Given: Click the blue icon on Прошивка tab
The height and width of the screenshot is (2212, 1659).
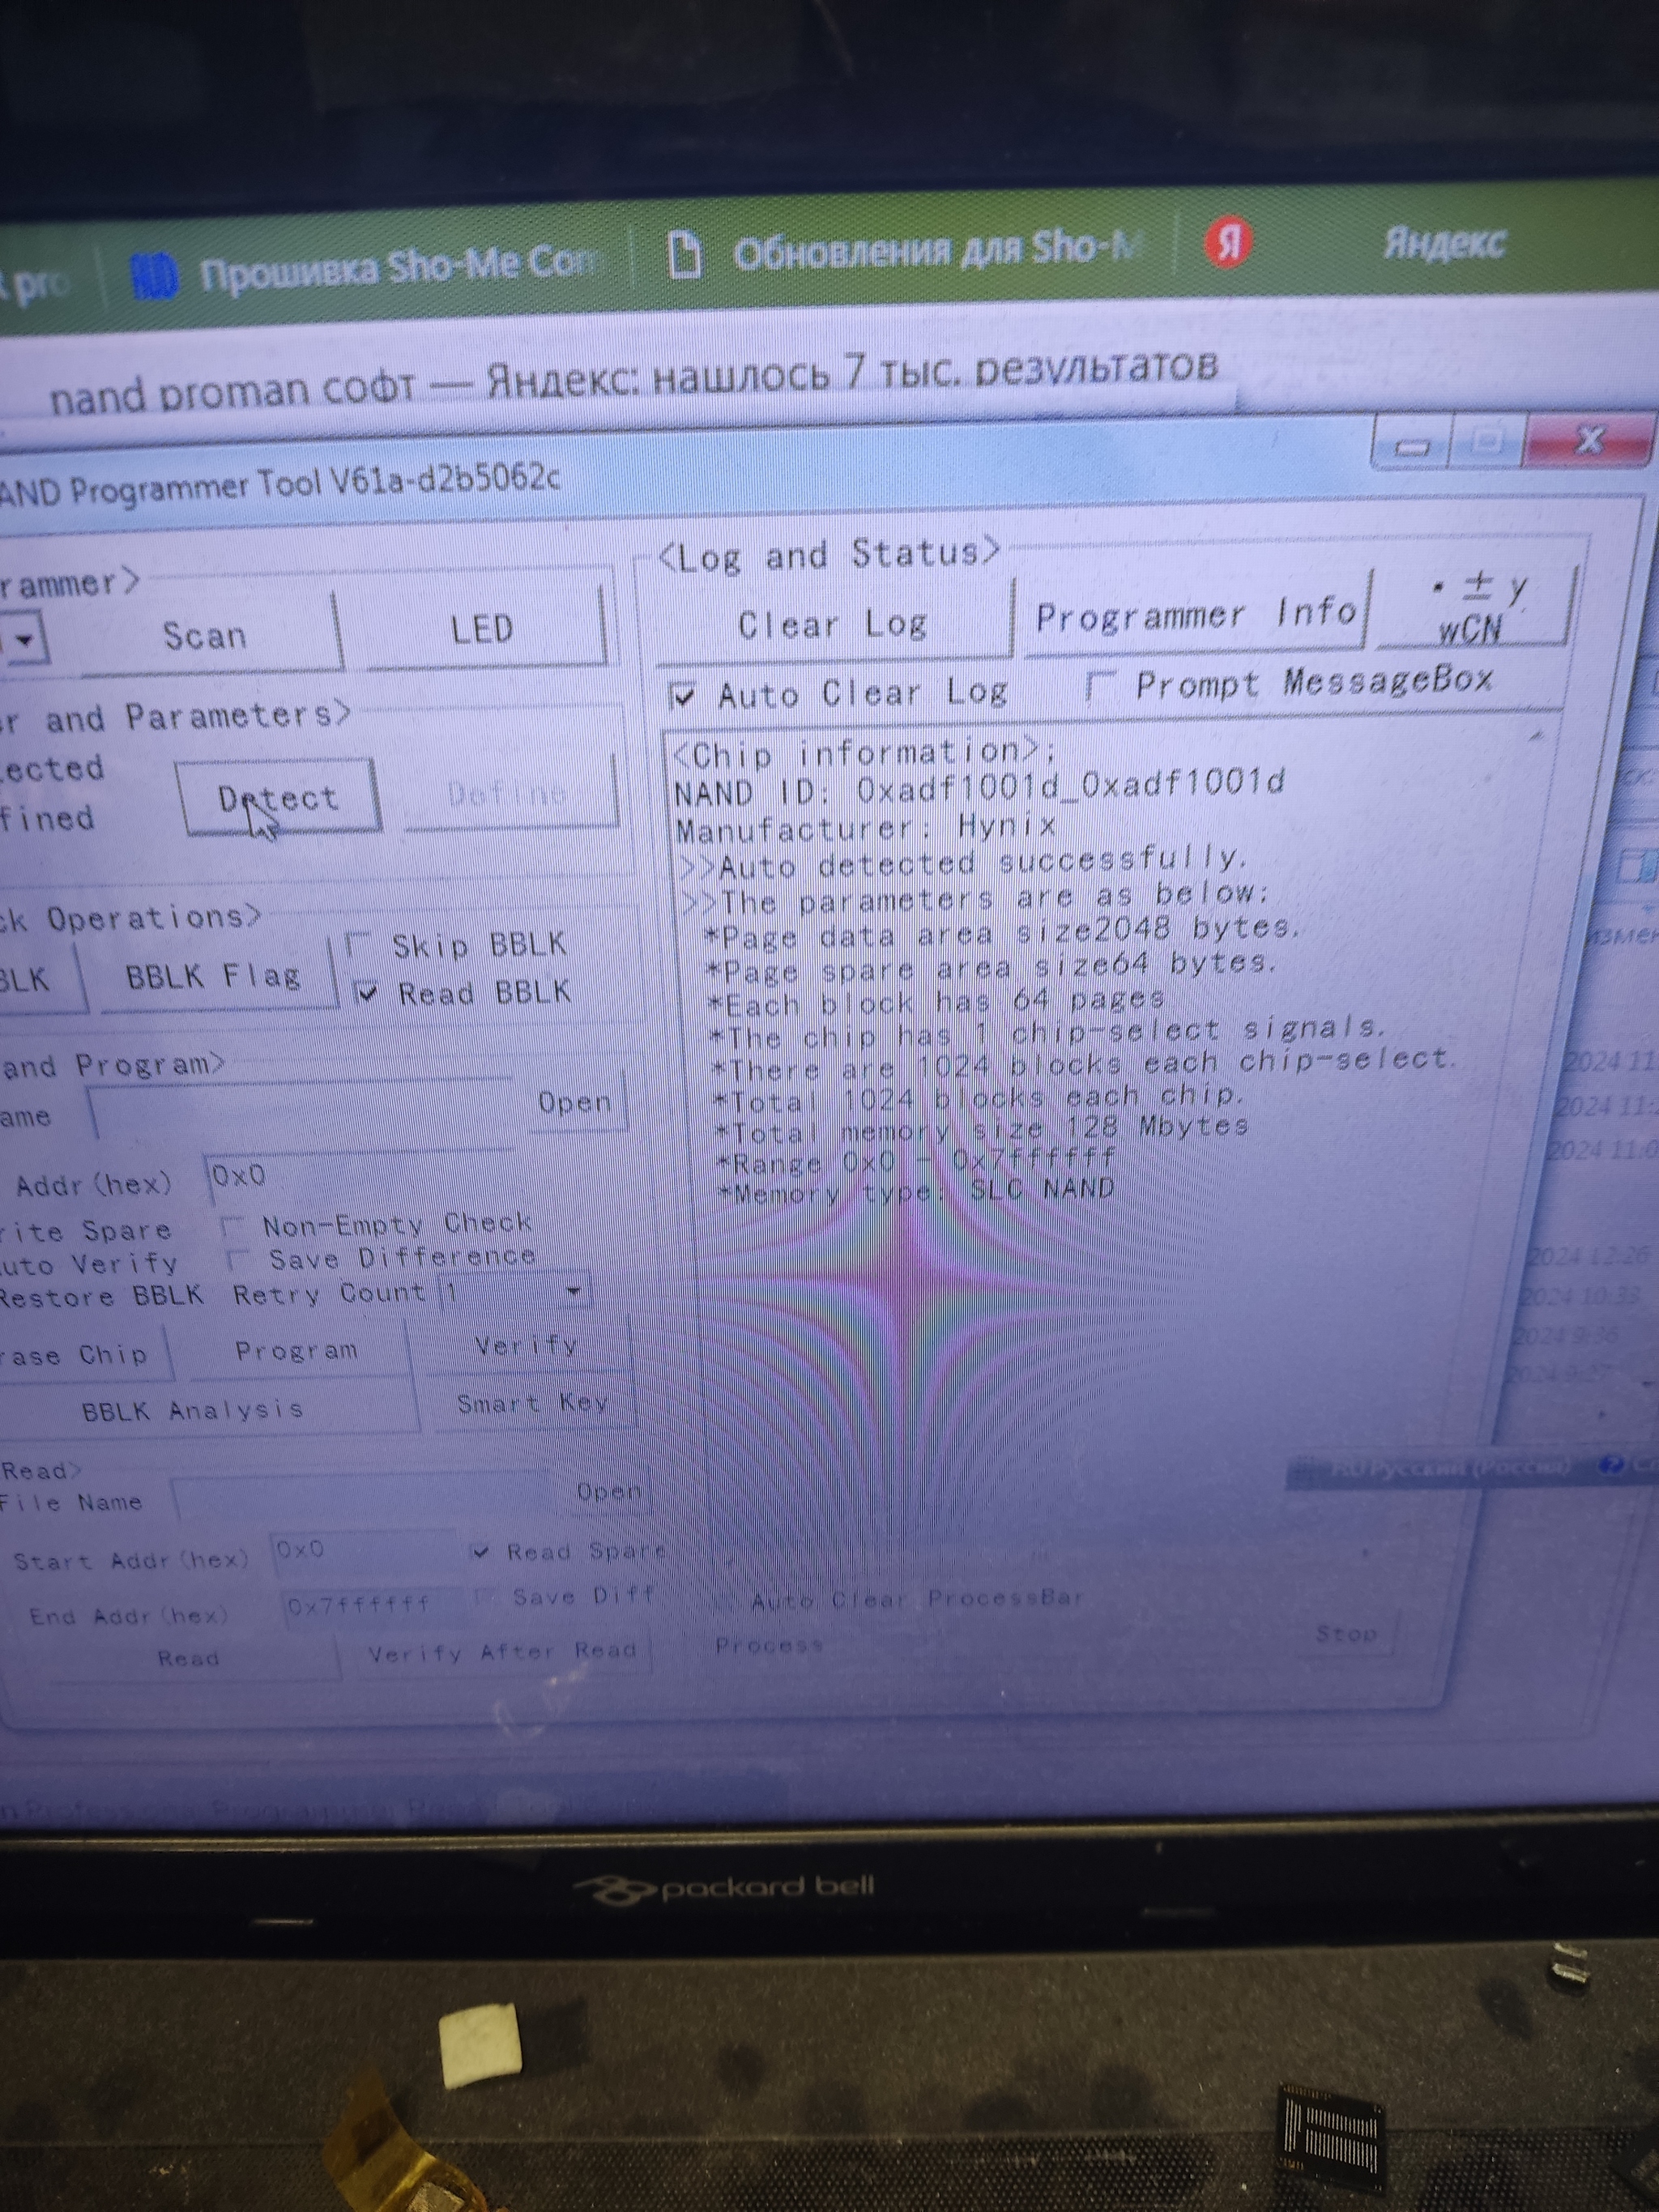Looking at the screenshot, I should point(154,276).
